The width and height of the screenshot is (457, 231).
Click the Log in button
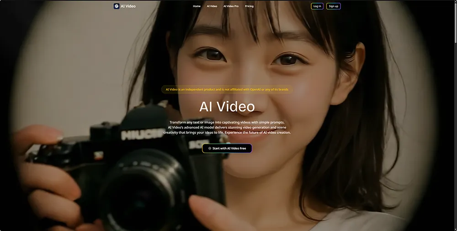pos(317,6)
